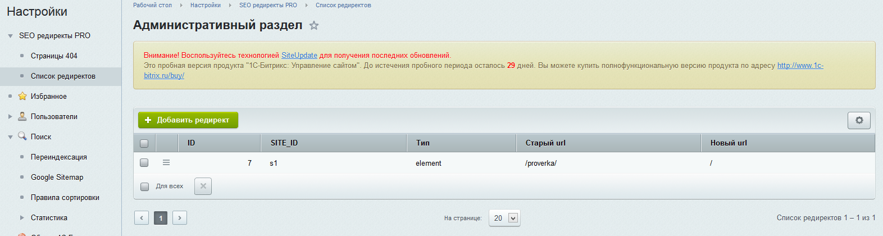Open the row actions hamburger menu
Screen dimensions: 883x236
[166, 162]
